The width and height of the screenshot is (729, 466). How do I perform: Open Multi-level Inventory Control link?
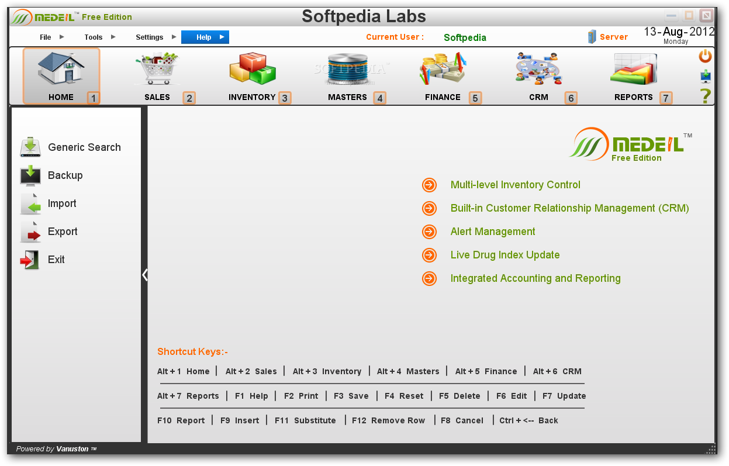tap(516, 185)
